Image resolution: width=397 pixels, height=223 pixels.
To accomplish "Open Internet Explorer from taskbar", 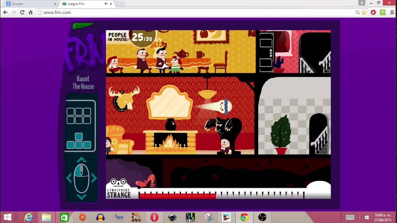I will tap(28, 217).
